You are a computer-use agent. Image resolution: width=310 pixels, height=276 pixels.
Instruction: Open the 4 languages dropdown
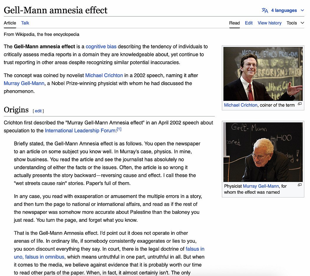click(x=284, y=10)
